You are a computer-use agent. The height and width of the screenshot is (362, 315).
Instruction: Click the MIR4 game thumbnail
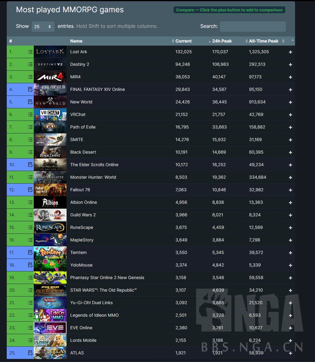point(50,77)
